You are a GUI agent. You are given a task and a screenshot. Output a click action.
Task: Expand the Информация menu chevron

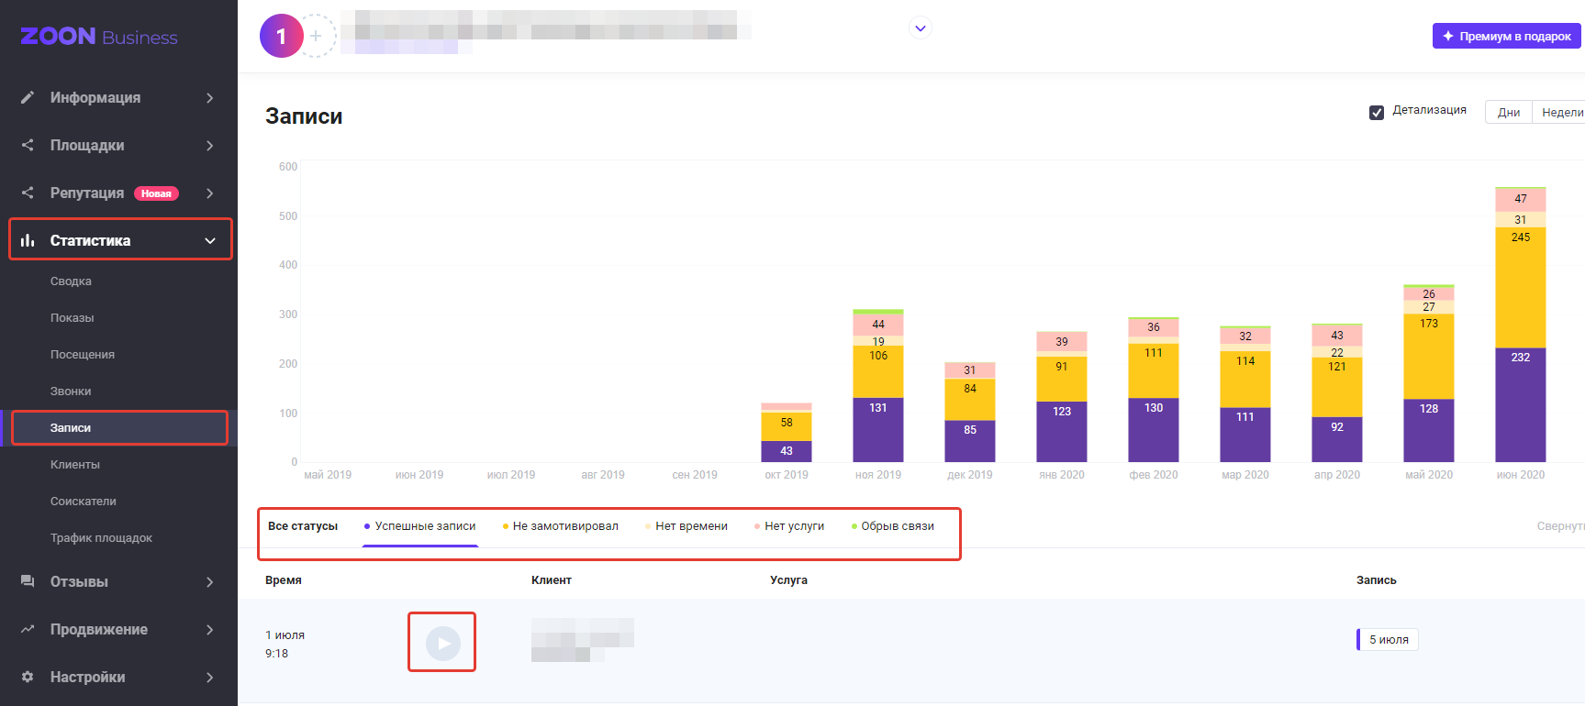210,97
